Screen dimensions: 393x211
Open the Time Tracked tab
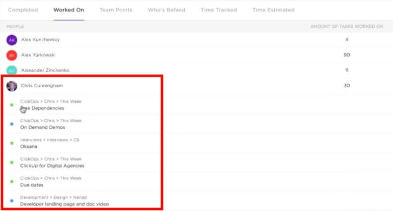219,10
